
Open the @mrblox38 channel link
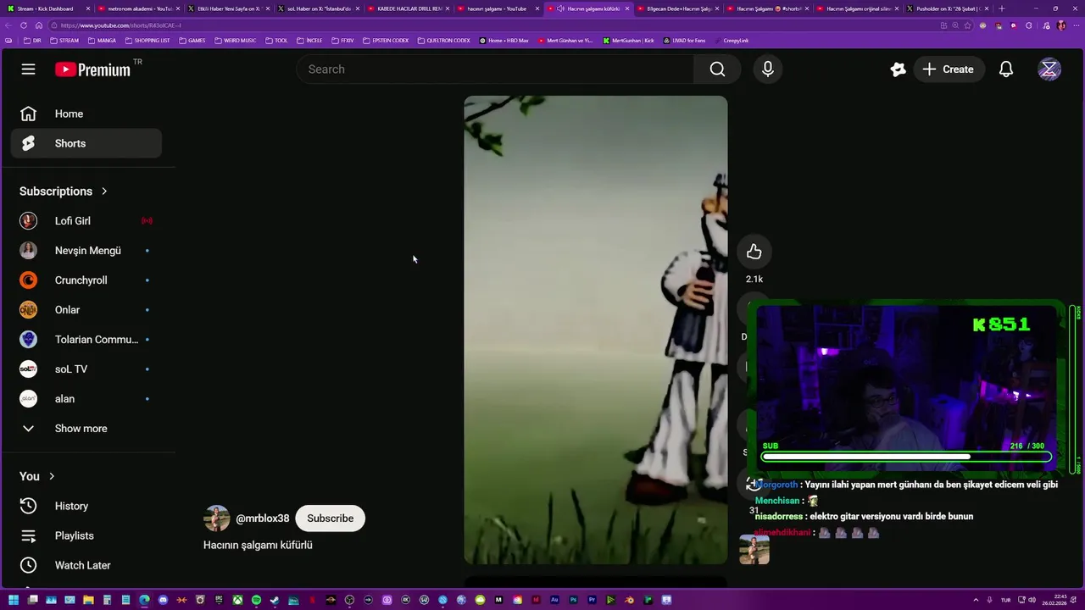tap(263, 518)
